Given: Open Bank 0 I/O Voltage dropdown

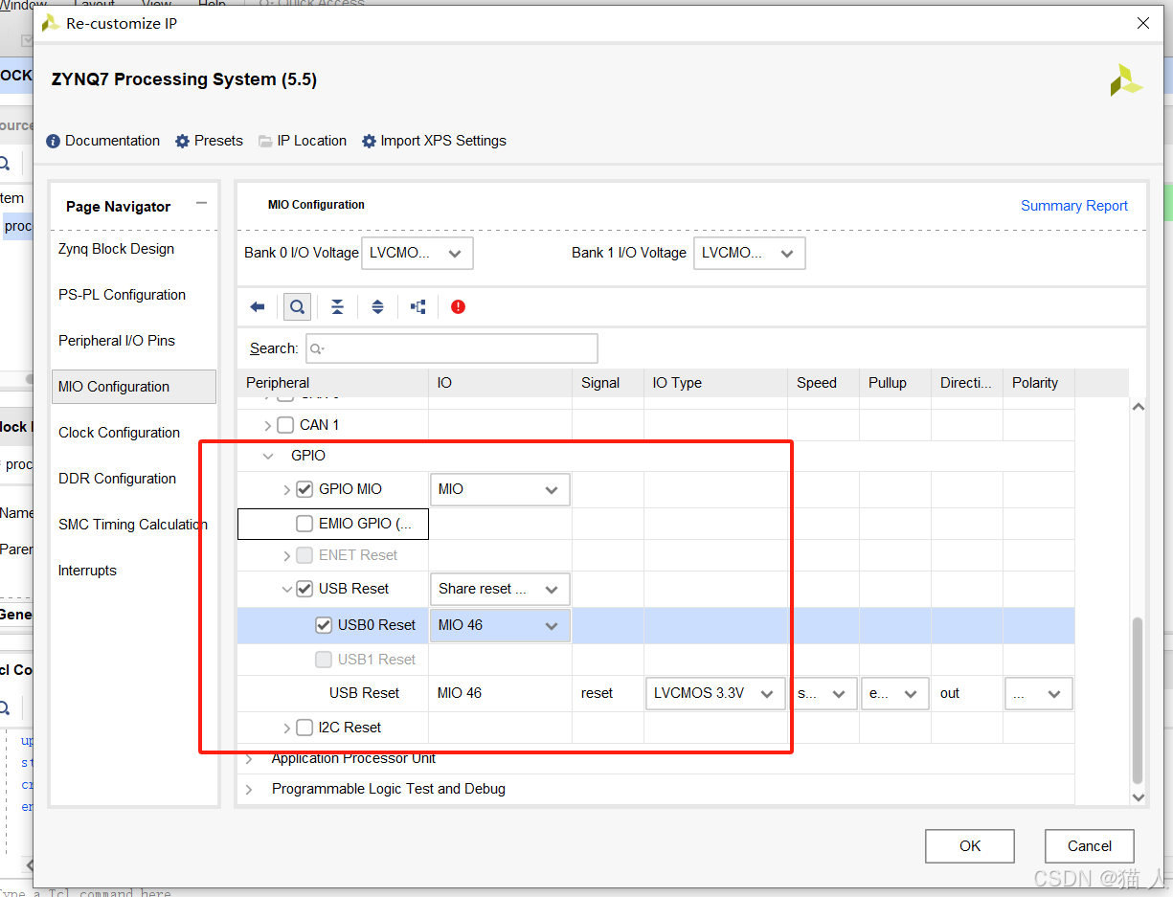Looking at the screenshot, I should (x=417, y=254).
